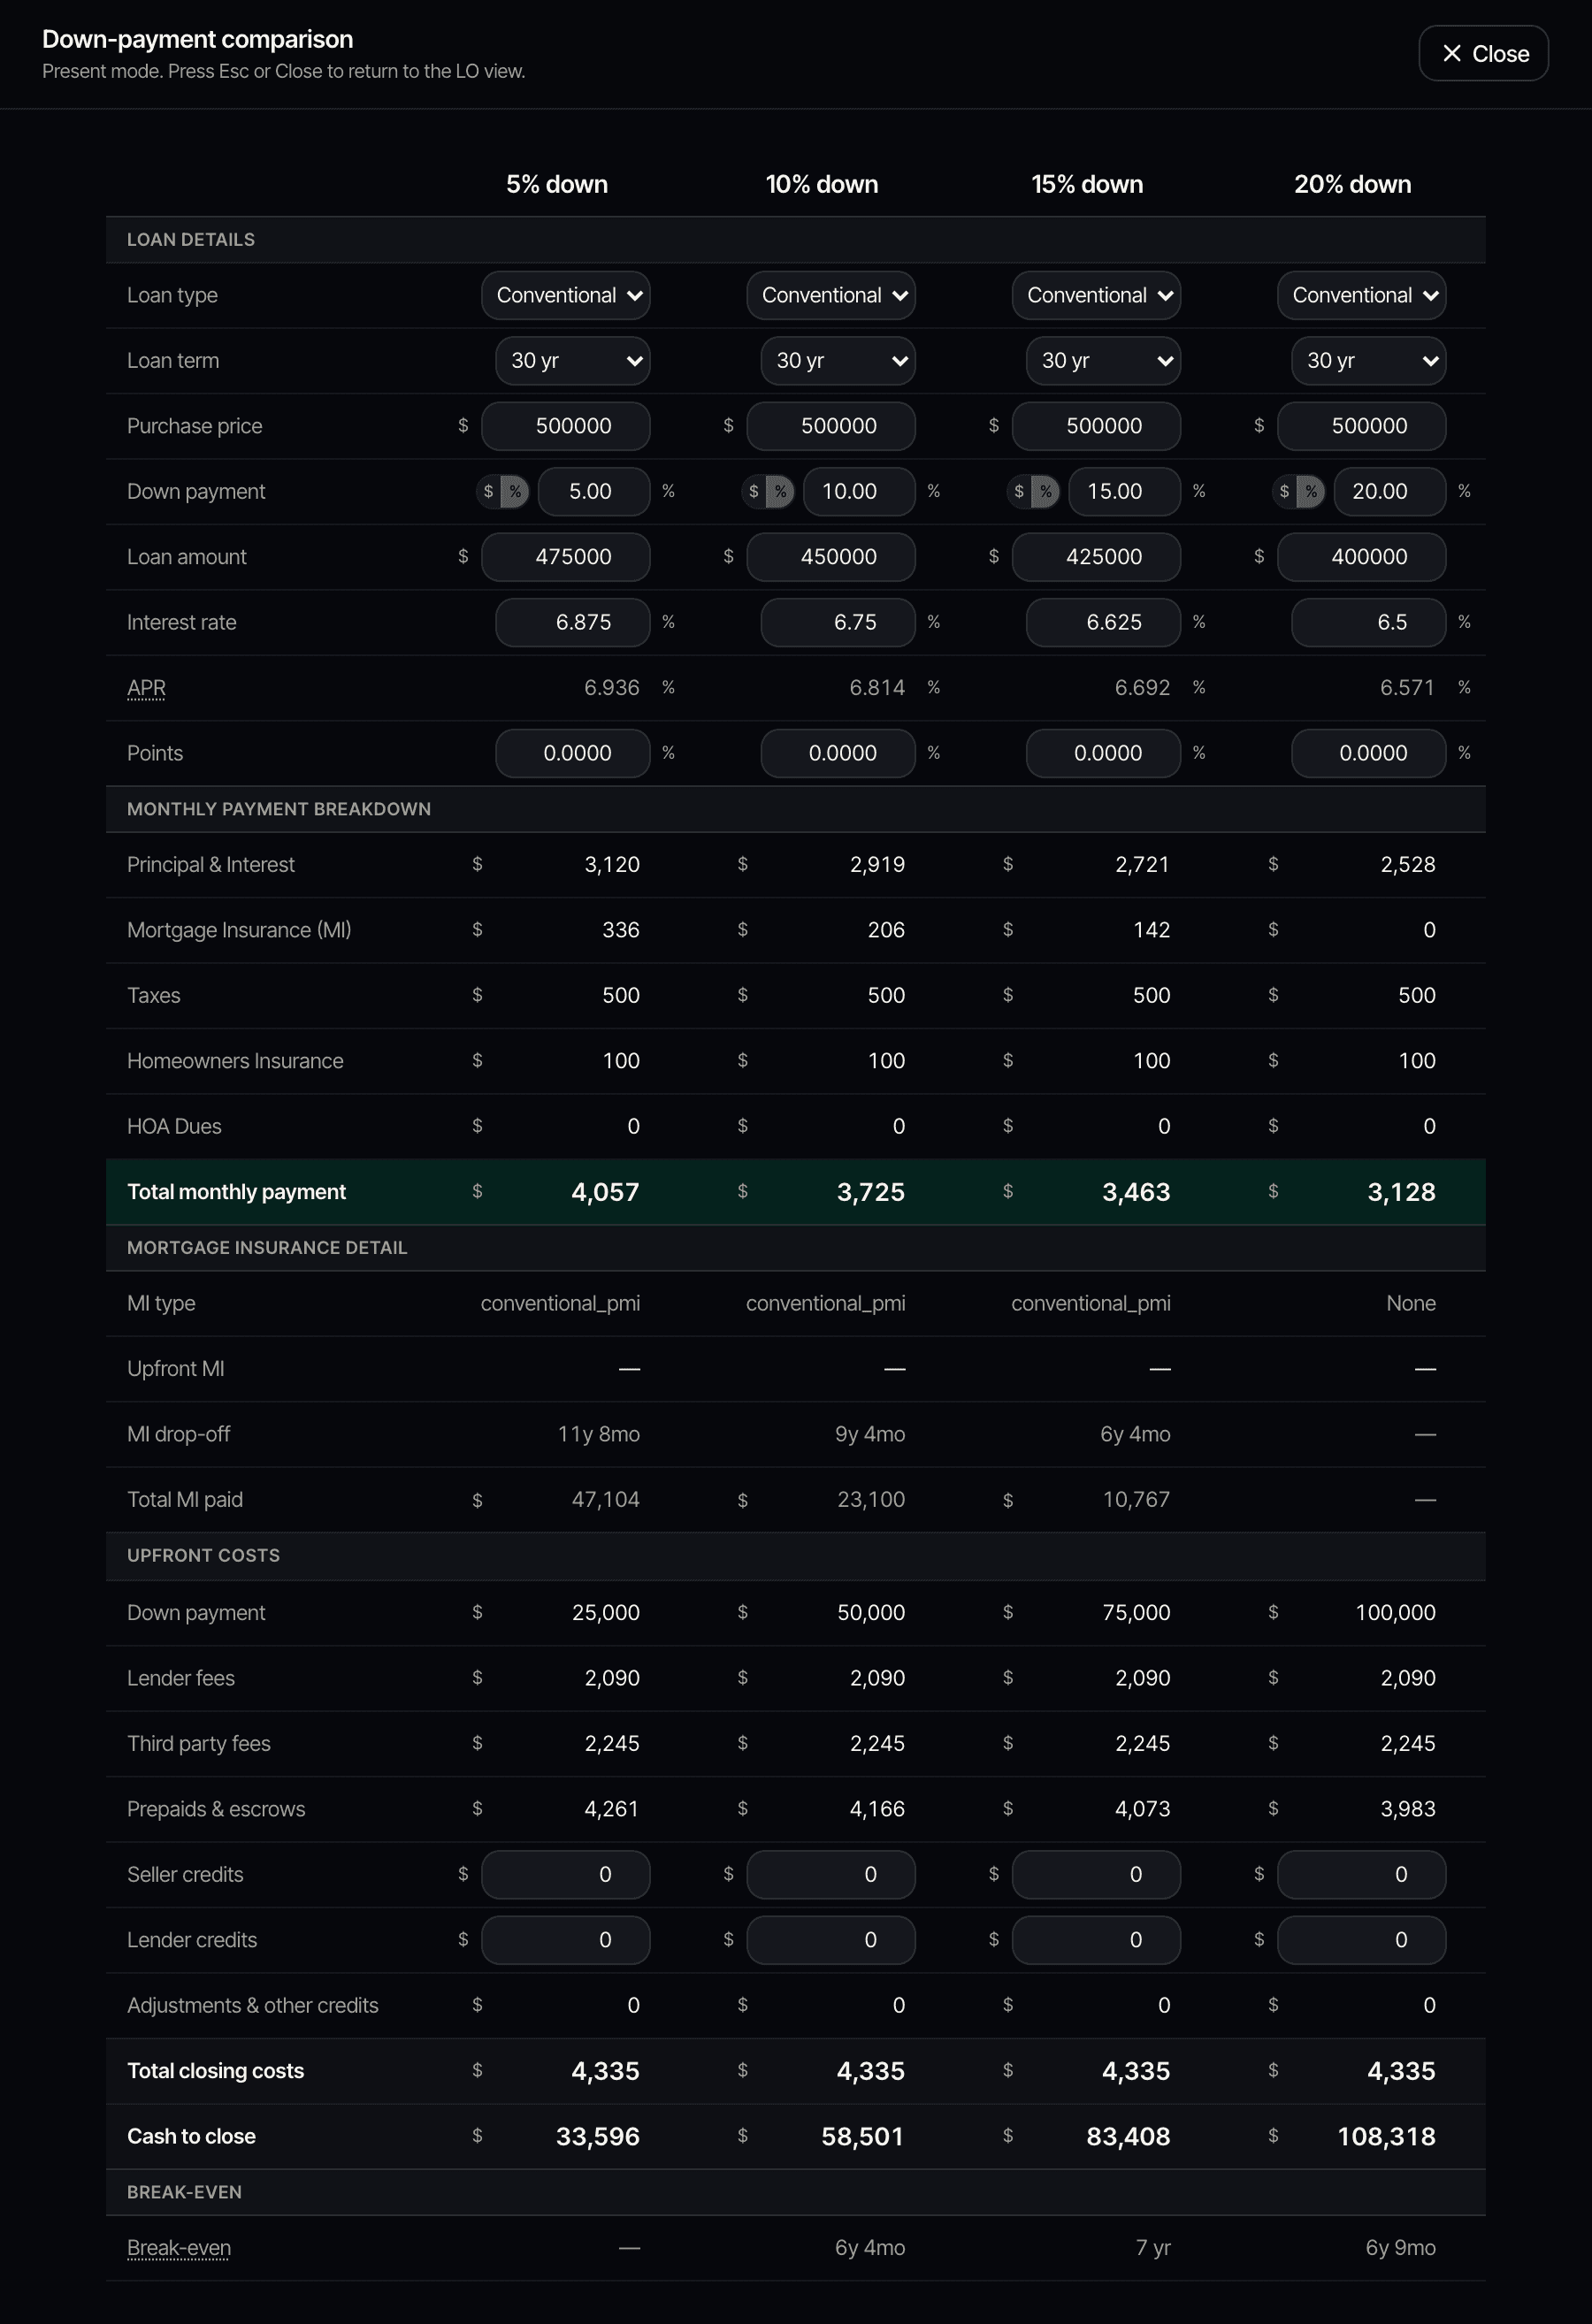Edit down payment field showing 15.00
Viewport: 1592px width, 2324px height.
point(1124,491)
